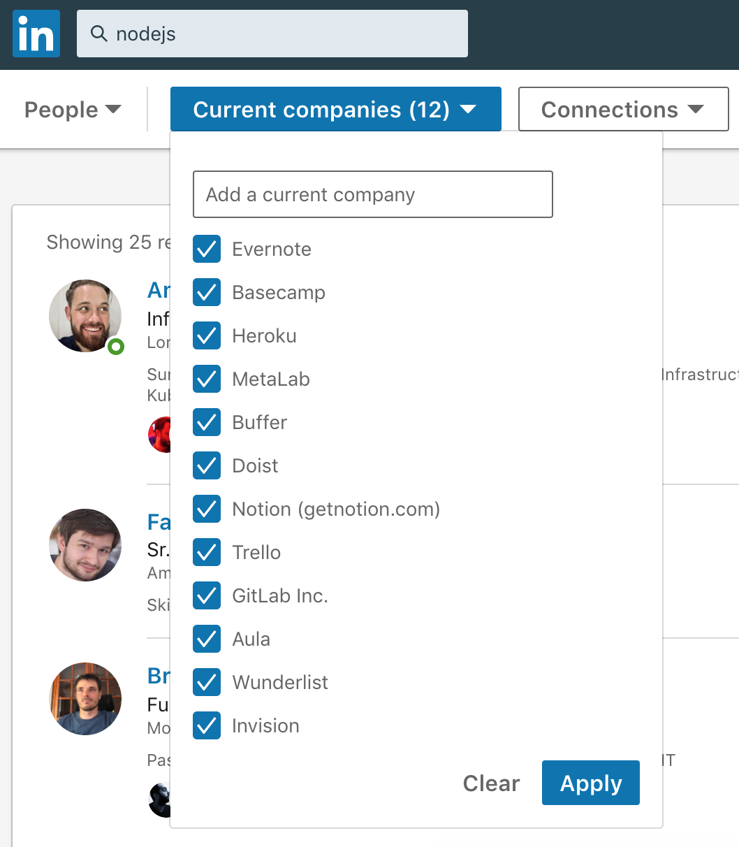Image resolution: width=739 pixels, height=847 pixels.
Task: Uncheck GitLab Inc. filter
Action: coord(207,595)
